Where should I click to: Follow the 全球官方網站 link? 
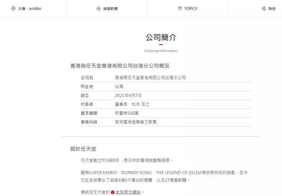(x=128, y=192)
